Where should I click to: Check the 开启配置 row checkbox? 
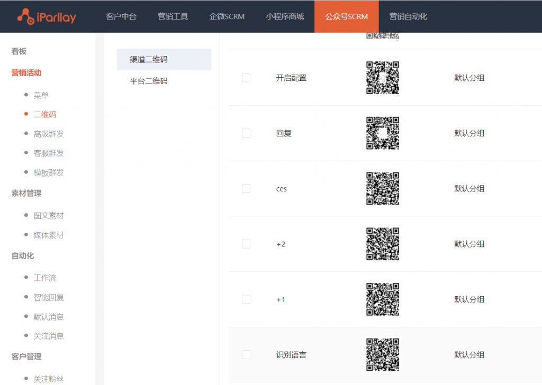(246, 78)
